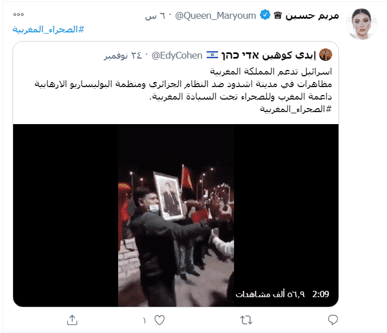Open the three-dot more options menu
Viewport: 387px width, 333px height.
(18, 15)
